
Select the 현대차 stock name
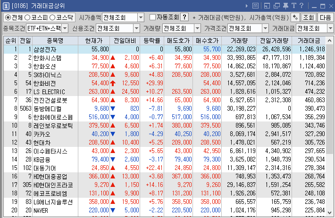(42, 143)
